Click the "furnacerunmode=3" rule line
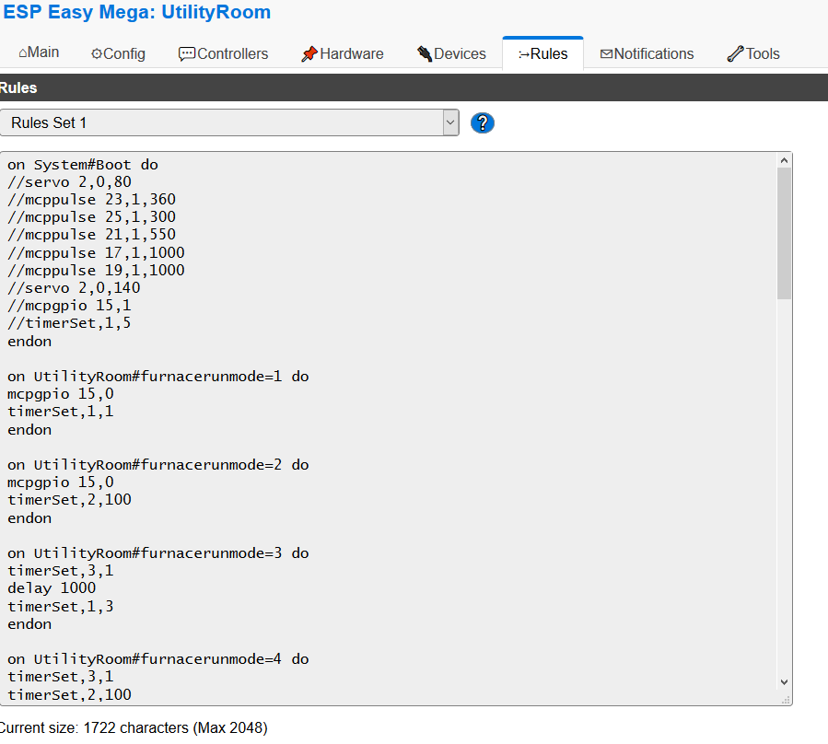The image size is (828, 744). coord(157,553)
